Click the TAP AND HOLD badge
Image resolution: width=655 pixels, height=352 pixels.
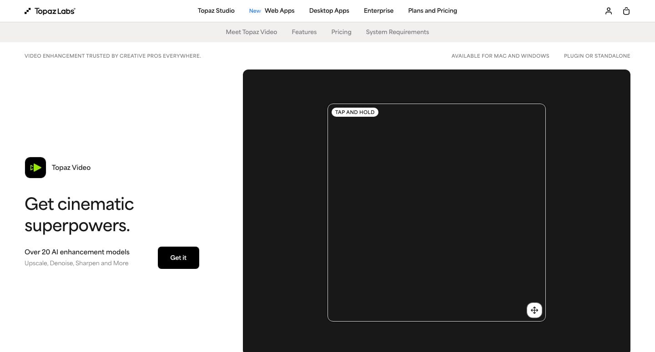point(355,112)
